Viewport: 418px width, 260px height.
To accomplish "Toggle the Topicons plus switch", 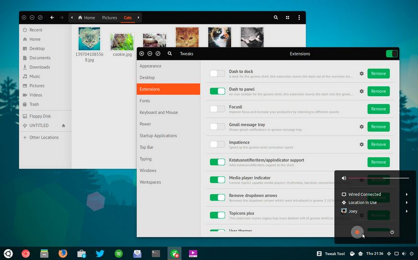I will click(217, 215).
